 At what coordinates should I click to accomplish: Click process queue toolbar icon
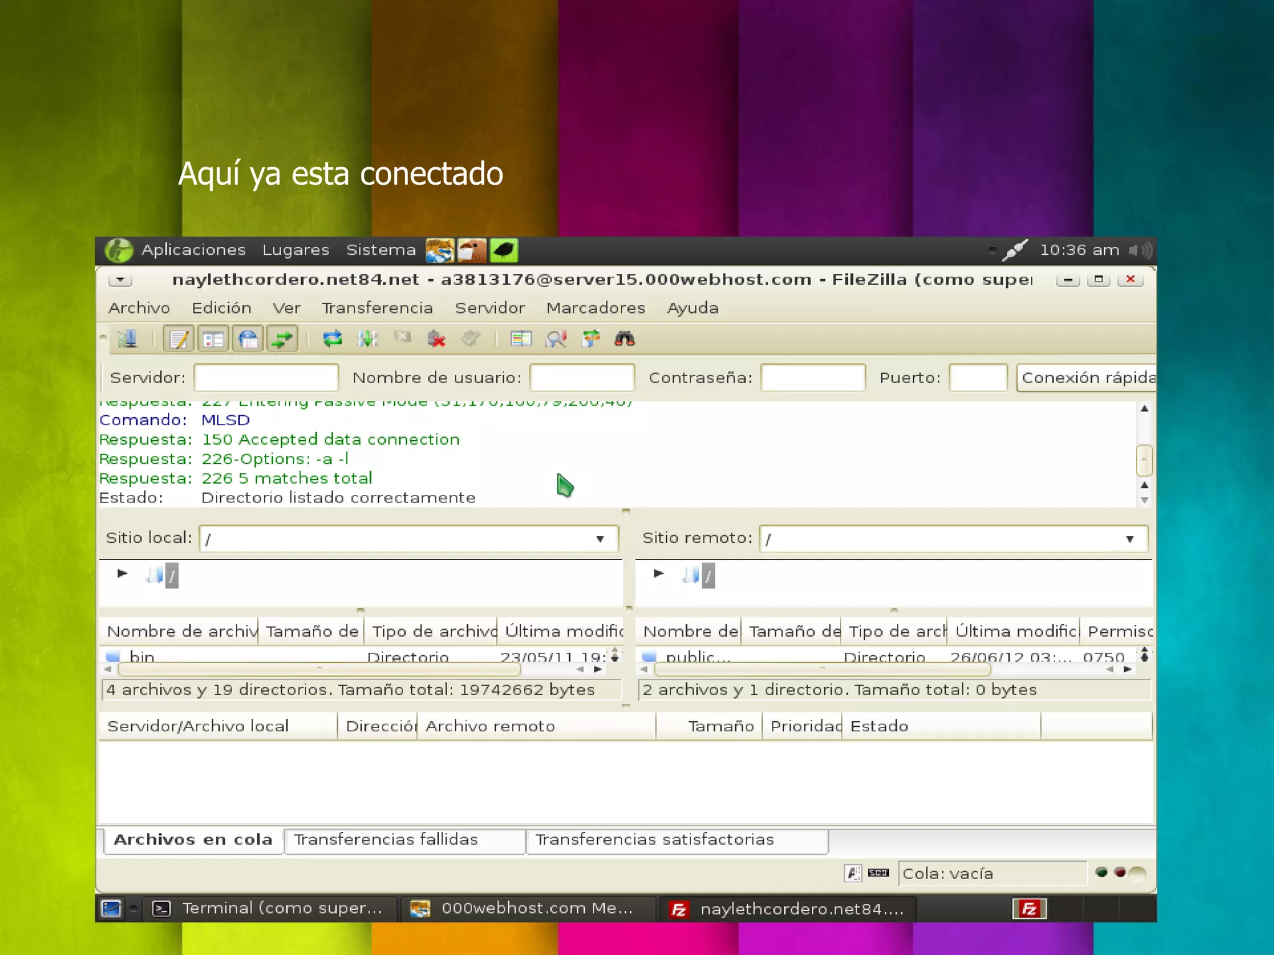368,339
